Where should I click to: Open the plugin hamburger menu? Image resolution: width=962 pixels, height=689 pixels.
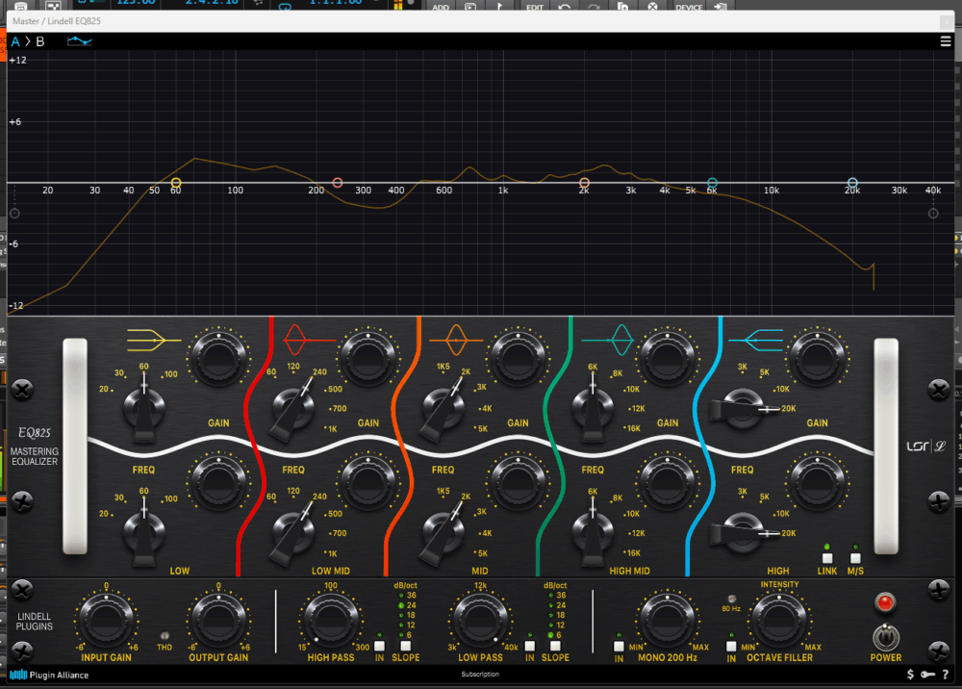946,41
